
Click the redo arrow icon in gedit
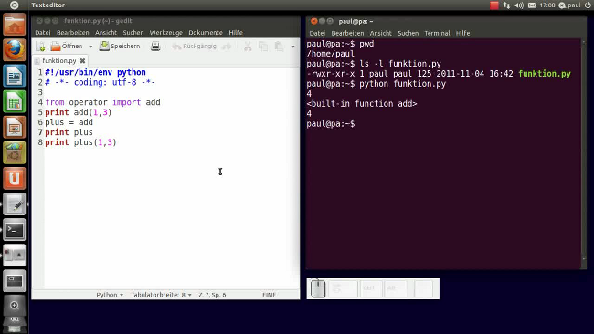pyautogui.click(x=227, y=47)
